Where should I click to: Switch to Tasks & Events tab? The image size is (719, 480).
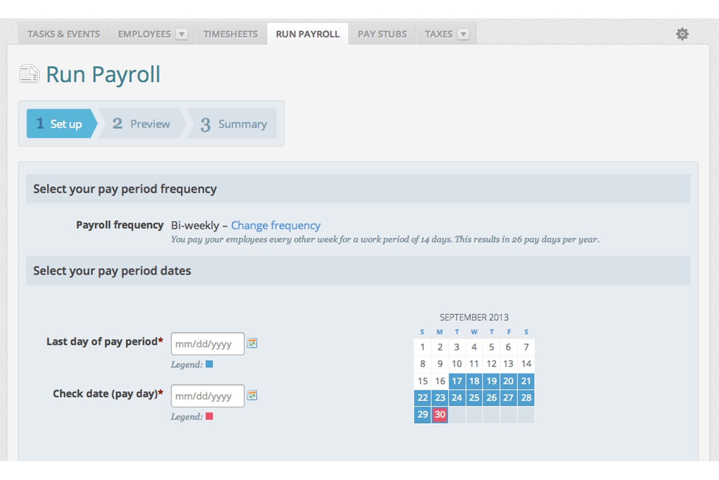pos(64,34)
